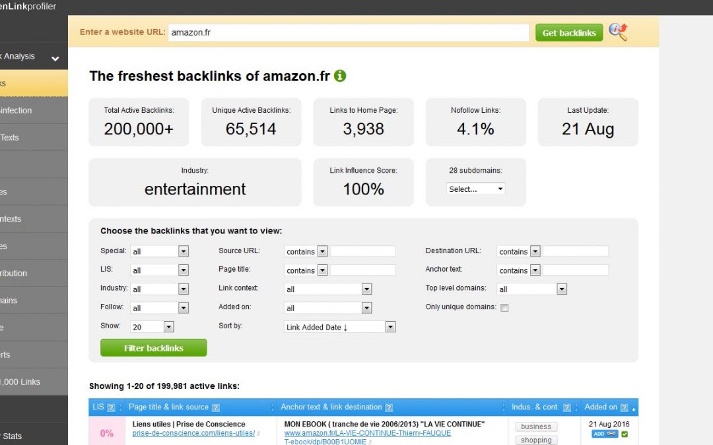Click the Last Update 21 Aug value
Screen dimensions: 713x445
(588, 129)
